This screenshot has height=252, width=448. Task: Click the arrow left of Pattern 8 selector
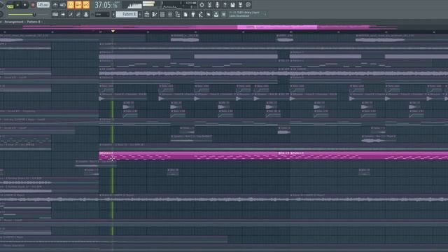pos(113,14)
